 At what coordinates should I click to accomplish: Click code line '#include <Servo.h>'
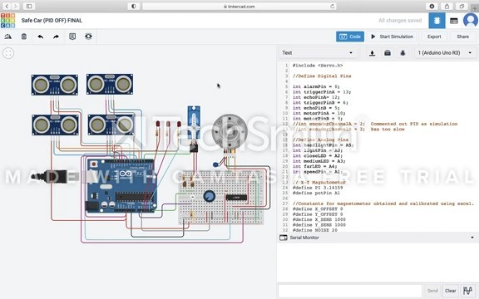[x=318, y=66]
